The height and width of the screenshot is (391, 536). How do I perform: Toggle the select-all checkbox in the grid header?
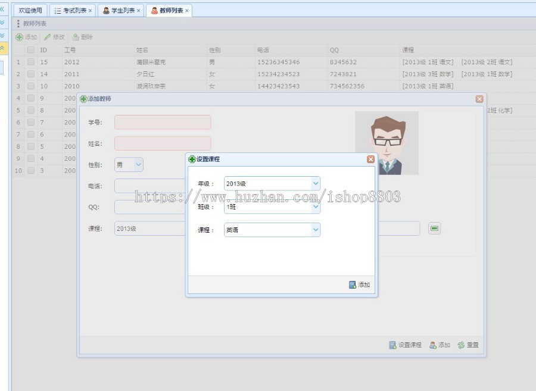click(30, 50)
